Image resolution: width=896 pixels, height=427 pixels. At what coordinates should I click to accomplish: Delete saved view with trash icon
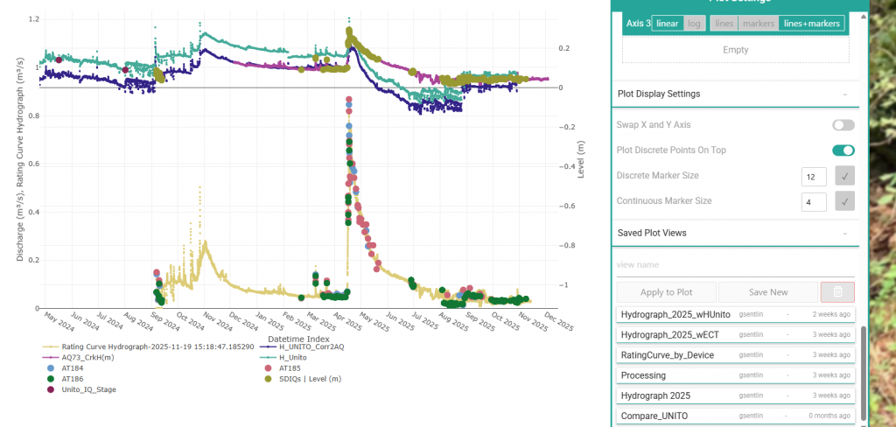(x=837, y=292)
